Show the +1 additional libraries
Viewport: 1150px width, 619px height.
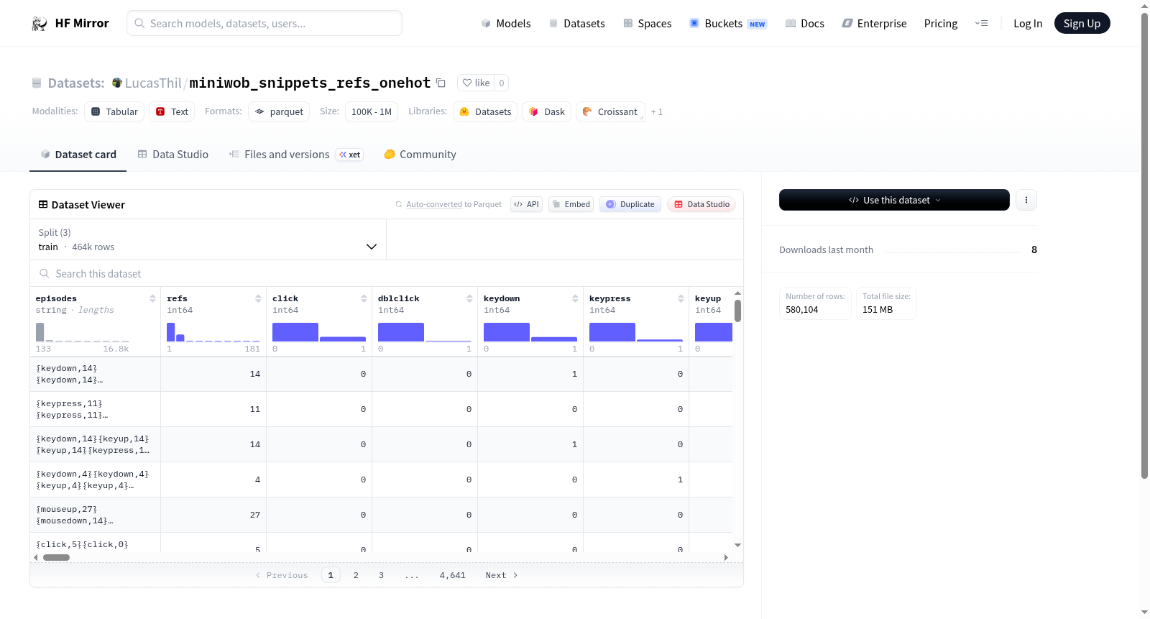[657, 112]
